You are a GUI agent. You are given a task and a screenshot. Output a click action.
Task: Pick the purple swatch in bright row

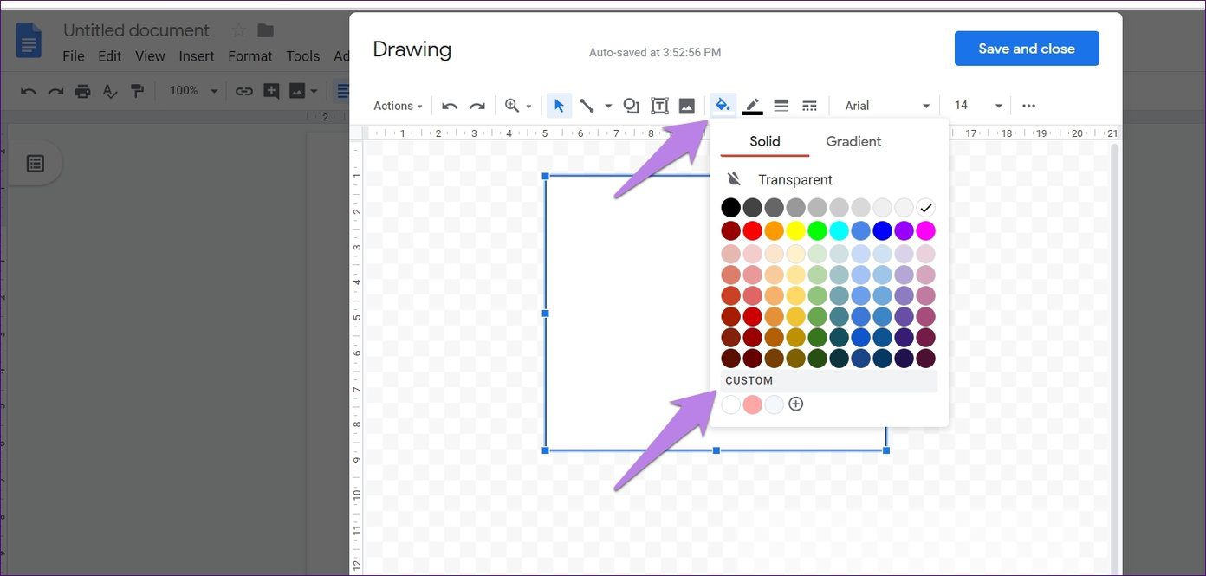click(x=904, y=230)
